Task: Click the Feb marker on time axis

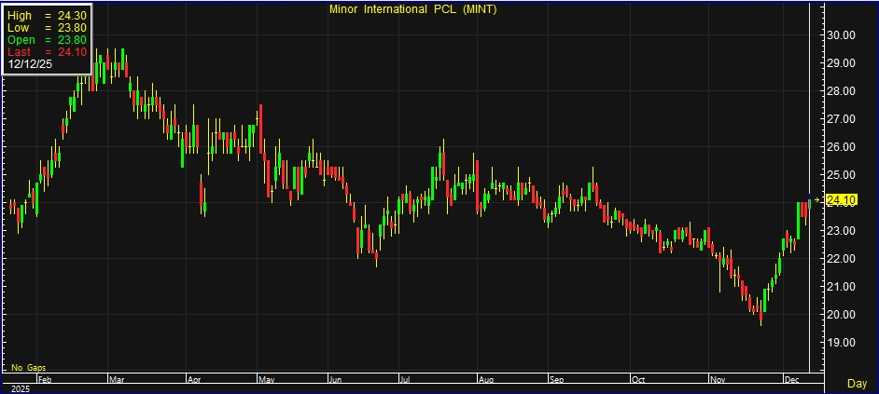Action: pos(43,380)
